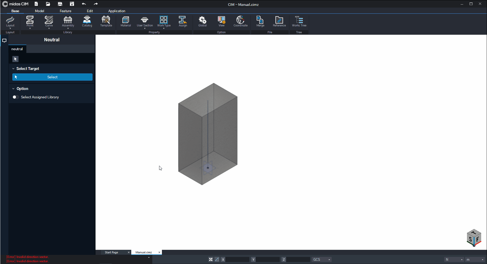Click the close-file icon in title bar
Image resolution: width=487 pixels, height=264 pixels.
click(x=72, y=4)
